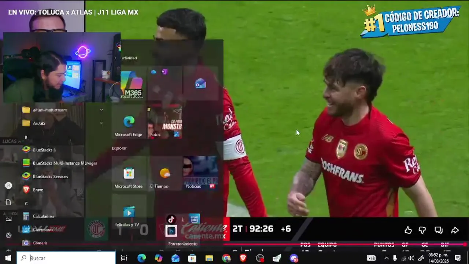This screenshot has width=469, height=264.
Task: Open the Outlook mail tile in Start
Action: click(200, 84)
